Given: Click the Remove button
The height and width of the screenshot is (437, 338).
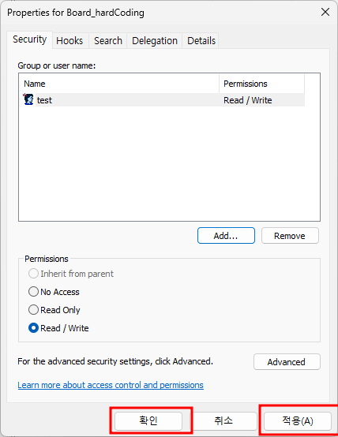Looking at the screenshot, I should click(290, 236).
